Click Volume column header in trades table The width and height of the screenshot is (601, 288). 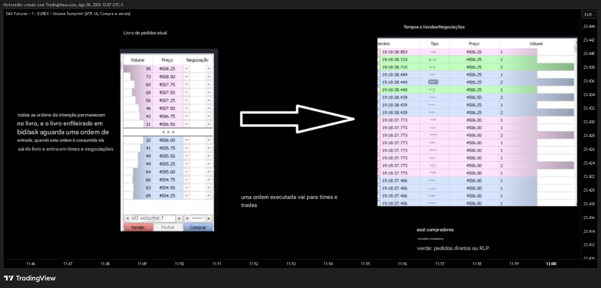coord(536,43)
